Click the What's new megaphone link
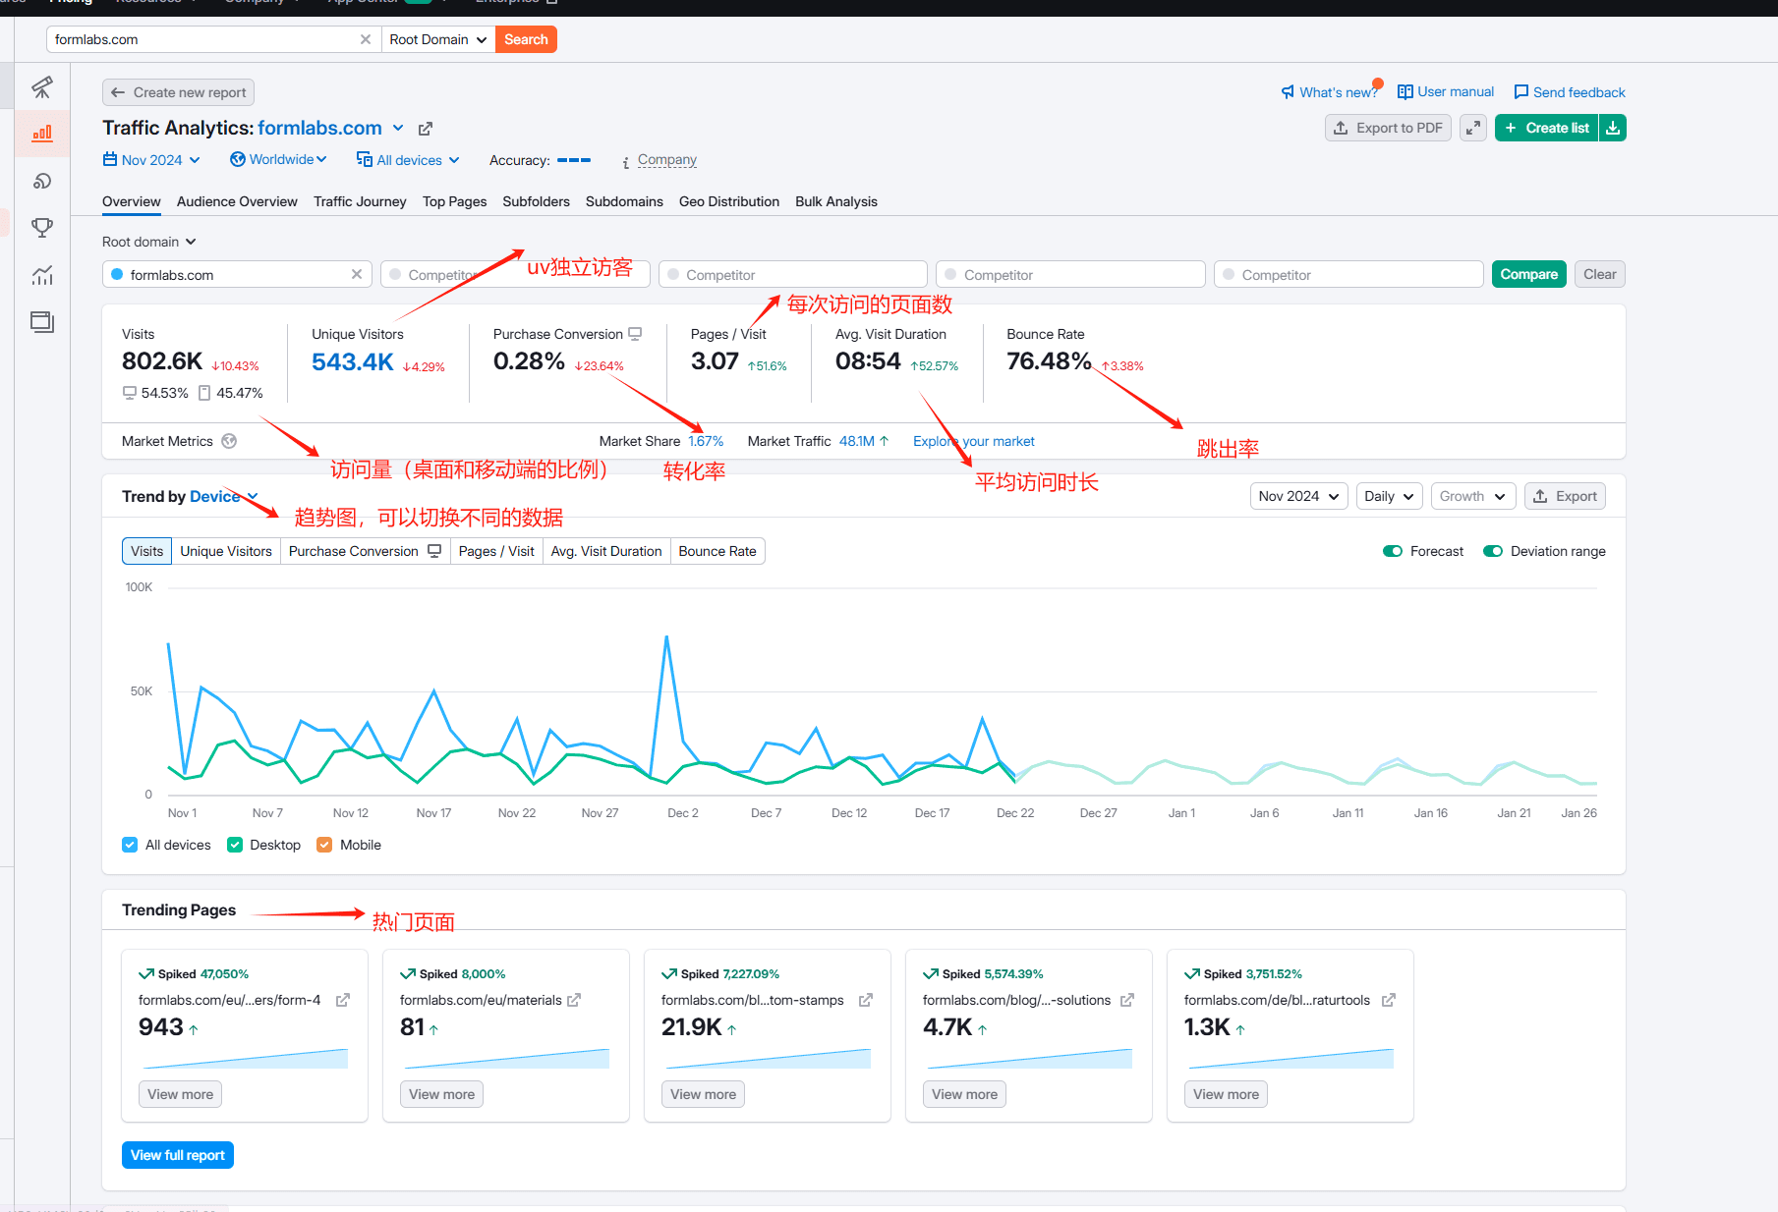Viewport: 1778px width, 1212px height. 1329,92
